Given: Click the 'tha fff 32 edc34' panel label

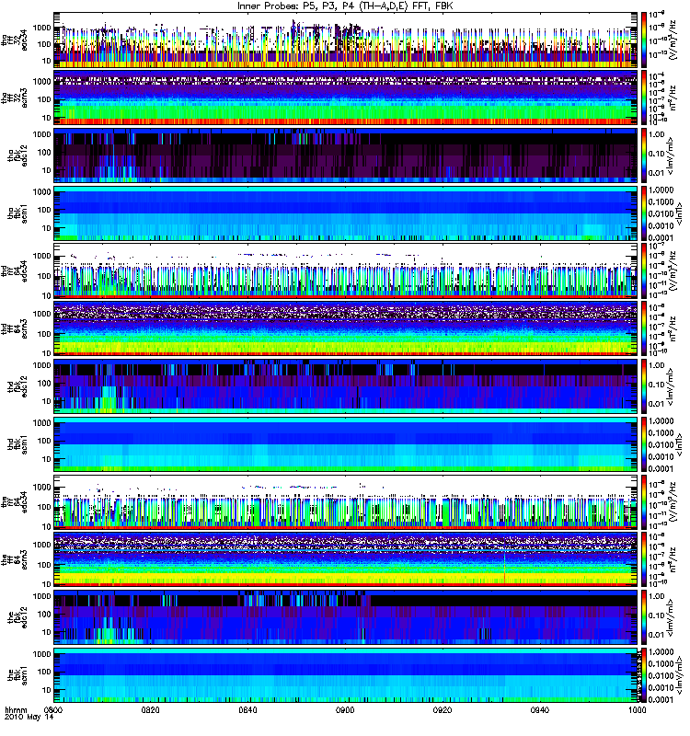Looking at the screenshot, I should click(15, 40).
